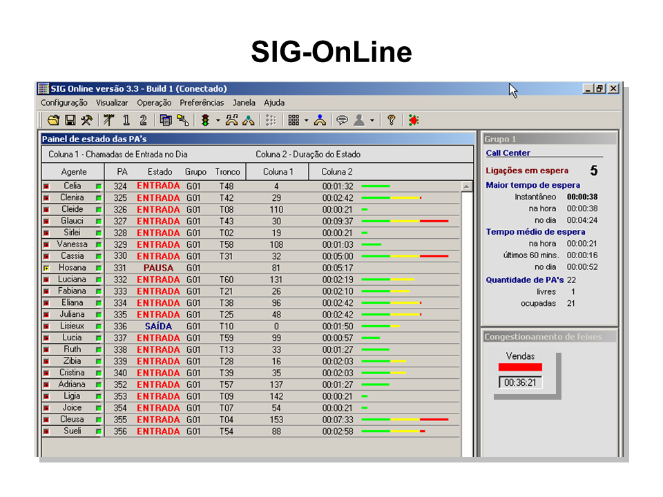Open the Configuração menu
The image size is (663, 497).
point(64,103)
